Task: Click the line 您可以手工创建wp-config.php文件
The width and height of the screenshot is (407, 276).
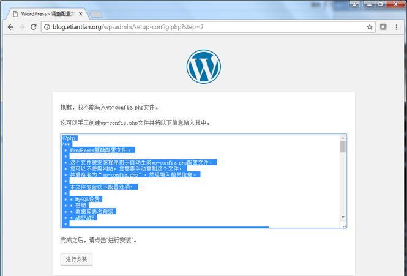Action: pos(135,122)
